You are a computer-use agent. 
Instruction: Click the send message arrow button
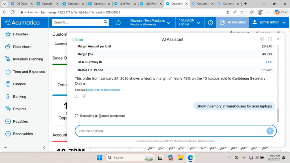coord(270,131)
